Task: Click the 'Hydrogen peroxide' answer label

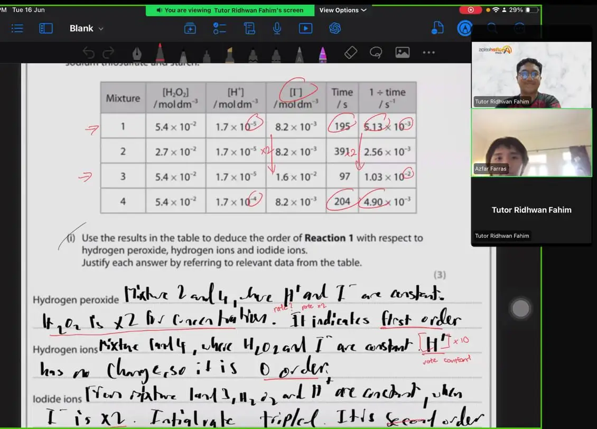Action: click(x=76, y=300)
